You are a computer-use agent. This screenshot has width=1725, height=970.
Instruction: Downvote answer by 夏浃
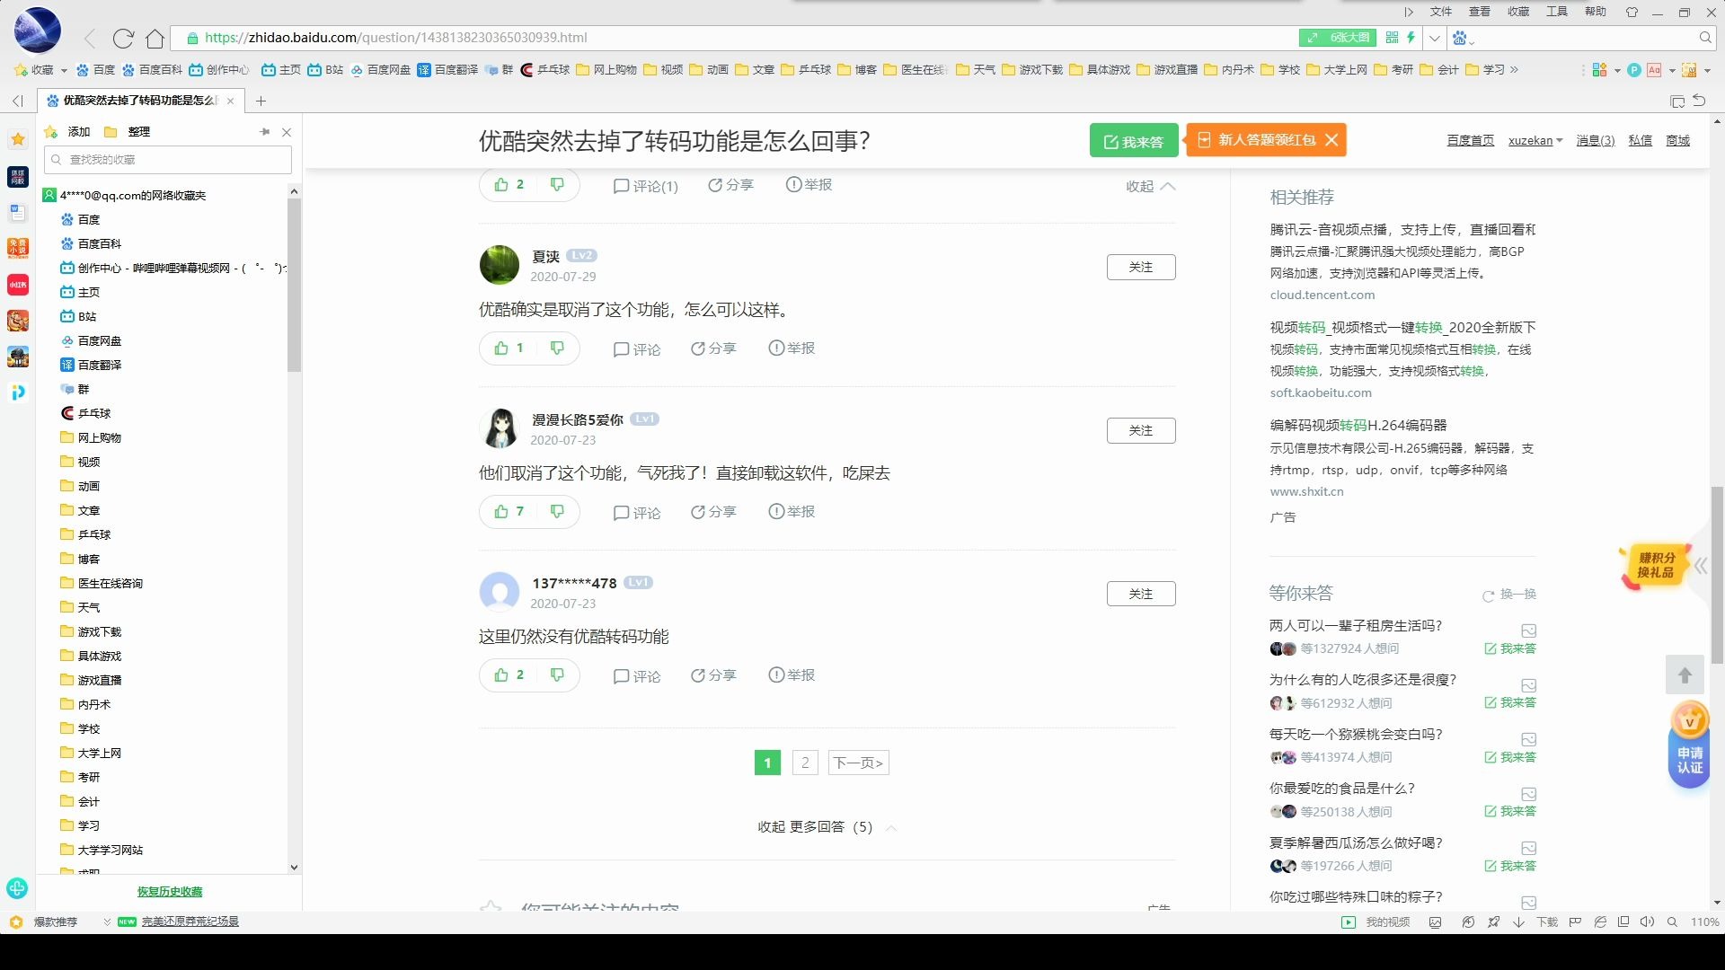[x=557, y=348]
